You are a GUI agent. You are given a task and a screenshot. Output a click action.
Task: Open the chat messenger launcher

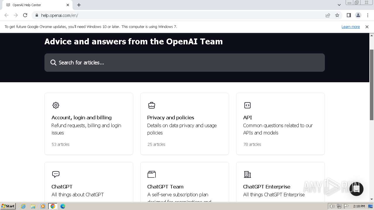[356, 189]
